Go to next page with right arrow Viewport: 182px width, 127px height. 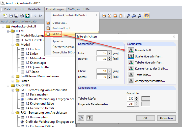pyautogui.click(x=41, y=16)
